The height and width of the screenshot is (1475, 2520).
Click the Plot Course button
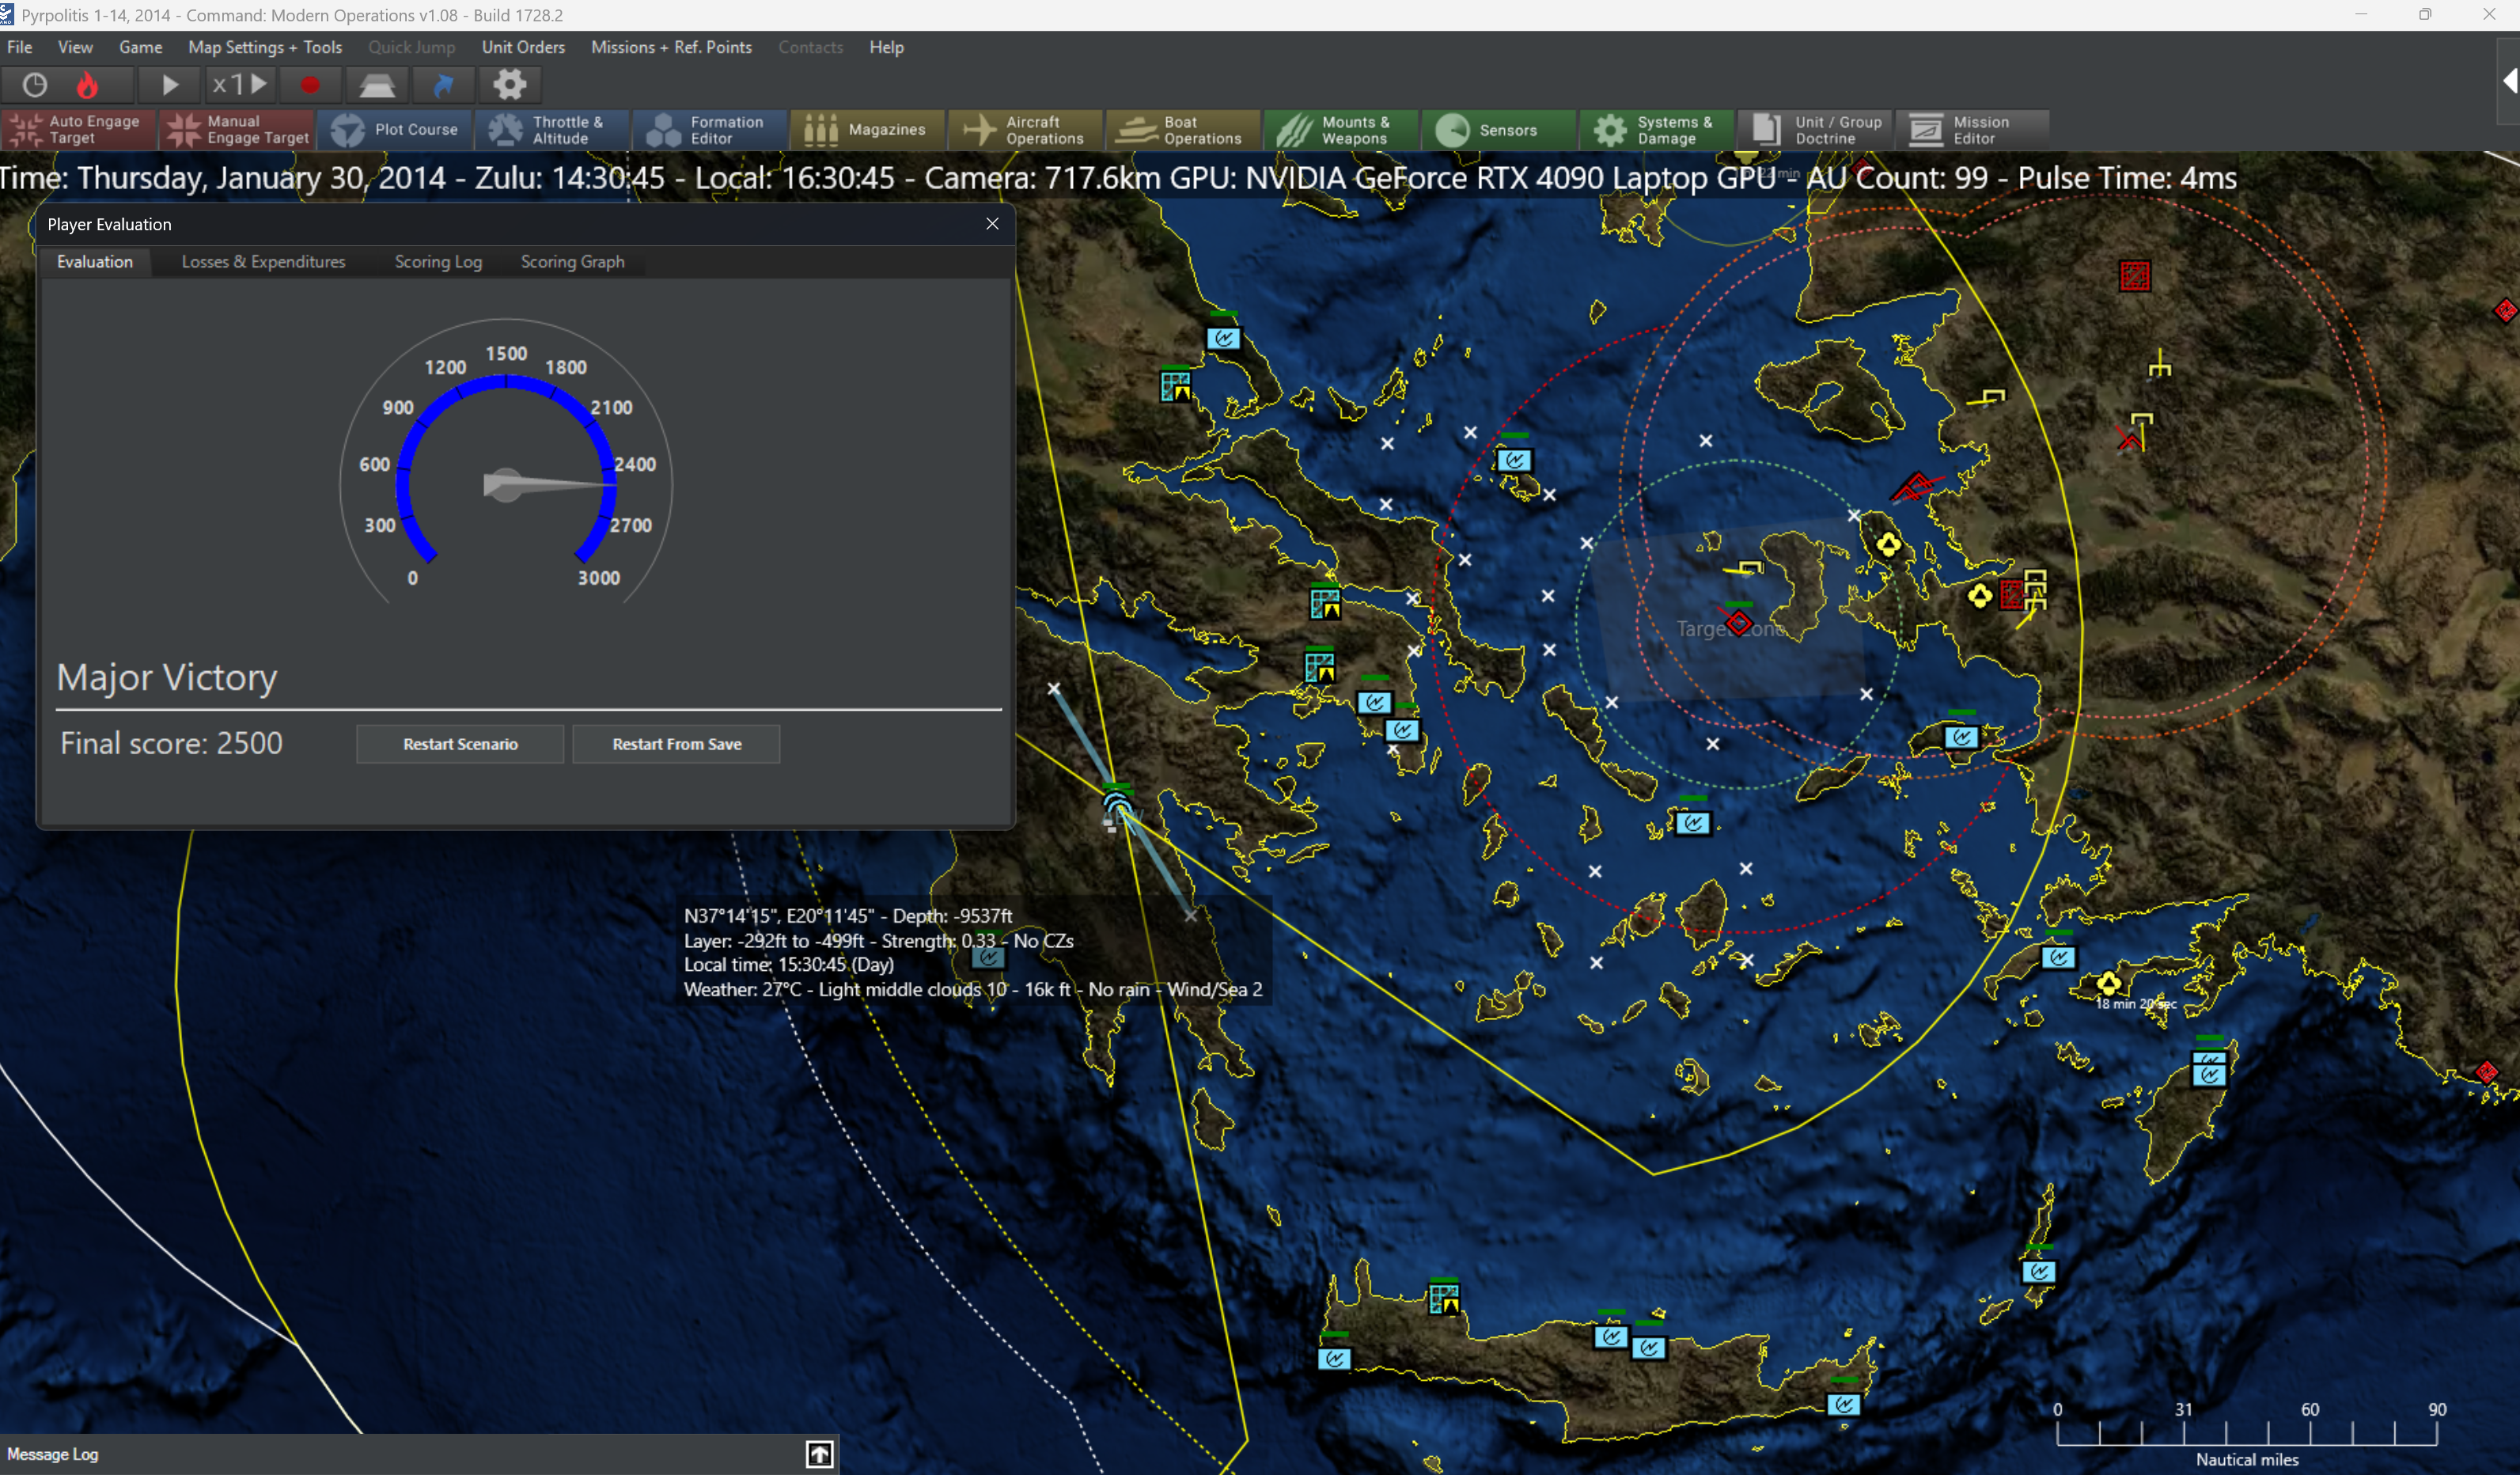click(x=395, y=130)
